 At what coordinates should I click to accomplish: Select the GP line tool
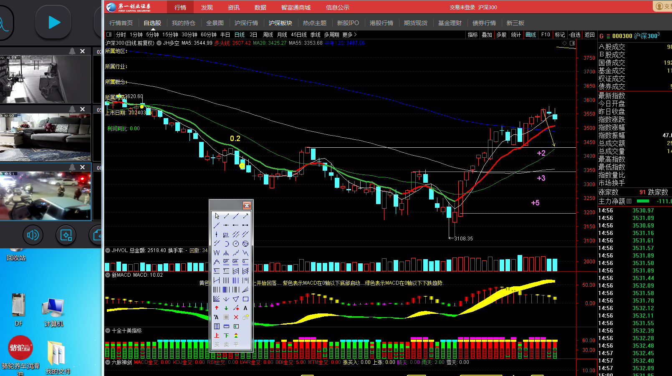pyautogui.click(x=226, y=262)
